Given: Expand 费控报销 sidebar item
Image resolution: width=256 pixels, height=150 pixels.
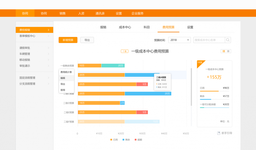Looking at the screenshot, I should (x=34, y=30).
